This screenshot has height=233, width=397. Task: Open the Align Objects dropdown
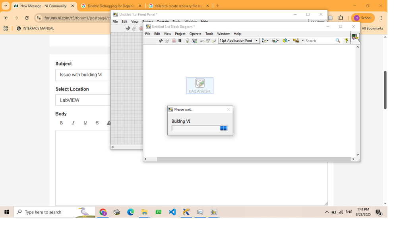pos(265,41)
